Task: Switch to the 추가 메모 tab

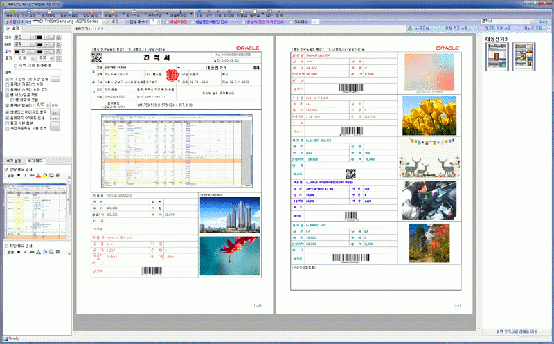Action: coord(35,161)
